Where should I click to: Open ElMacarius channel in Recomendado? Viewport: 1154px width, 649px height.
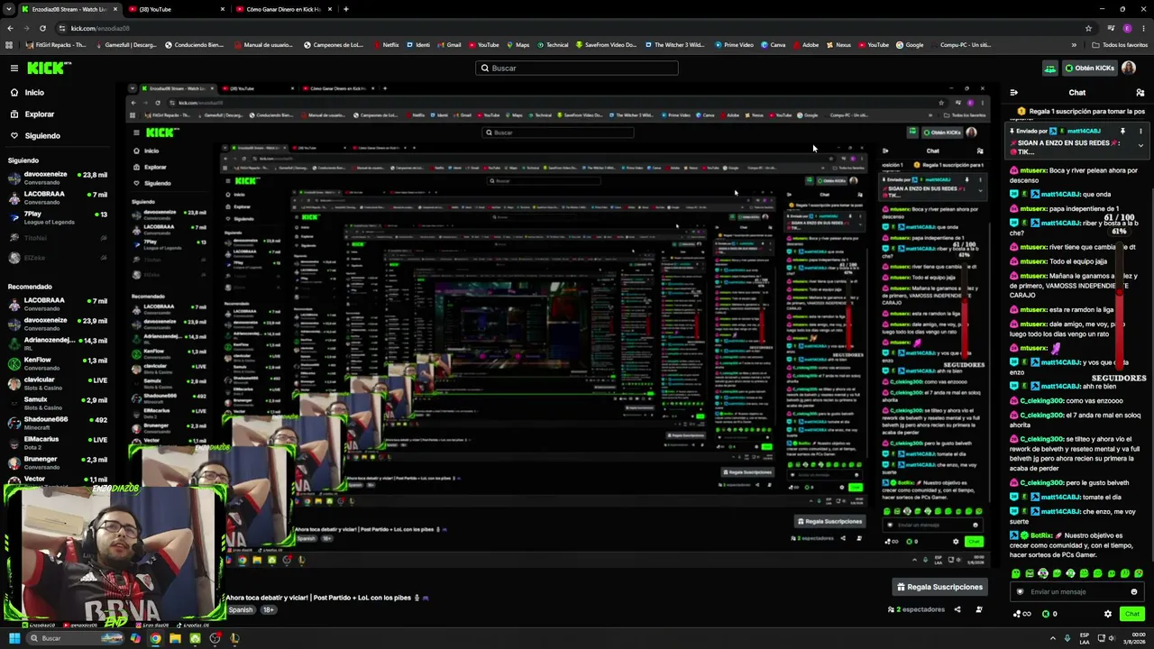(x=56, y=443)
